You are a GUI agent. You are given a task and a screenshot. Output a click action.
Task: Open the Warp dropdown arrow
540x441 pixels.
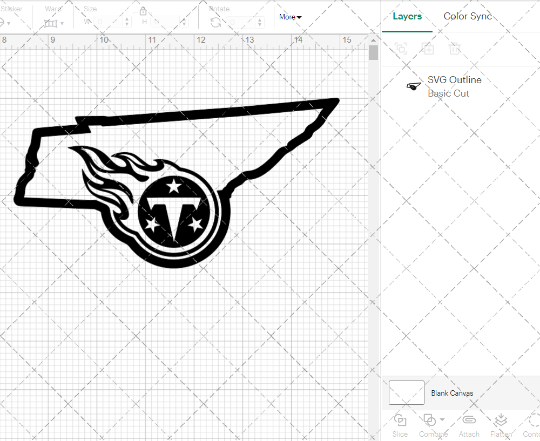point(62,24)
